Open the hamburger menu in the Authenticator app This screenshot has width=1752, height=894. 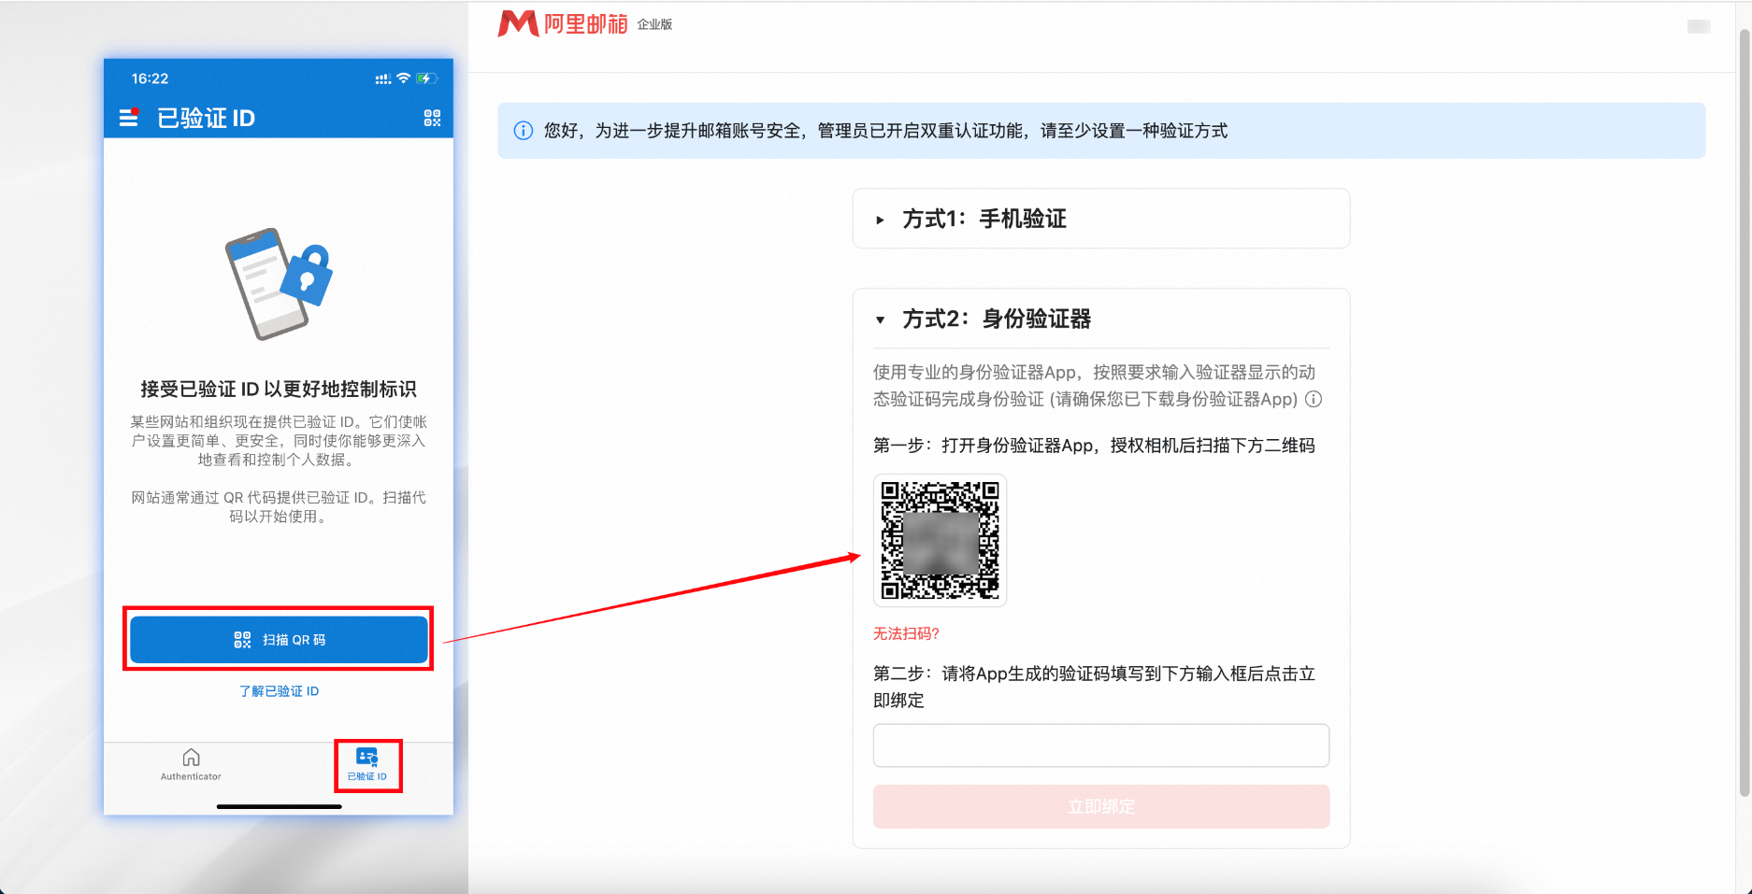[127, 117]
